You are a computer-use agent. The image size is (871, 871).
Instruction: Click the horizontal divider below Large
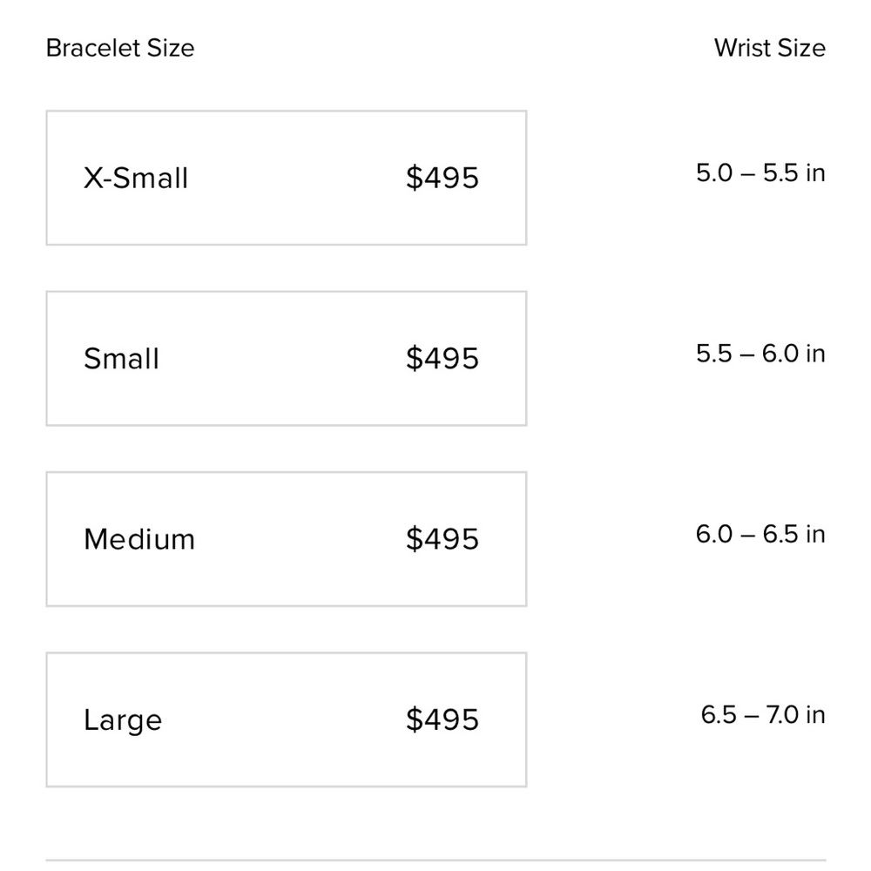pyautogui.click(x=435, y=860)
